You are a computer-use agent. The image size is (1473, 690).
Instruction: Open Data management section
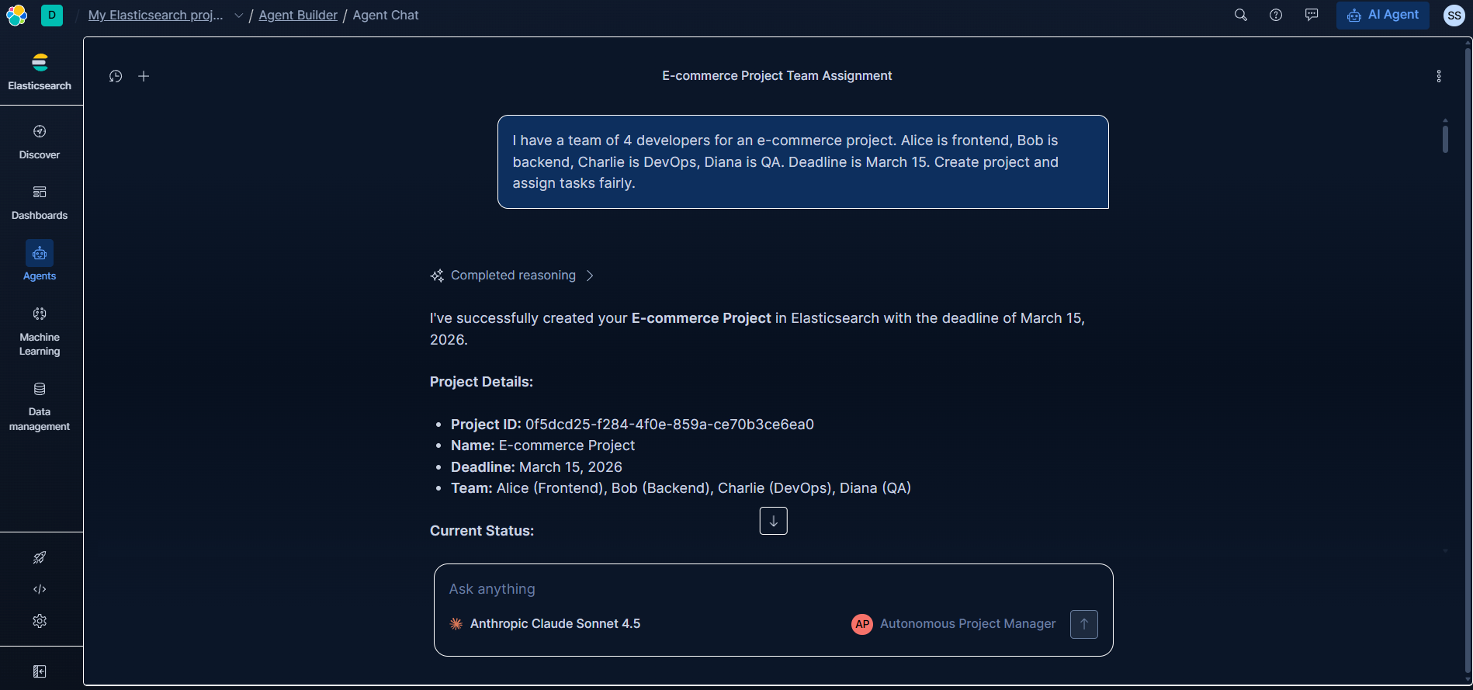tap(40, 407)
